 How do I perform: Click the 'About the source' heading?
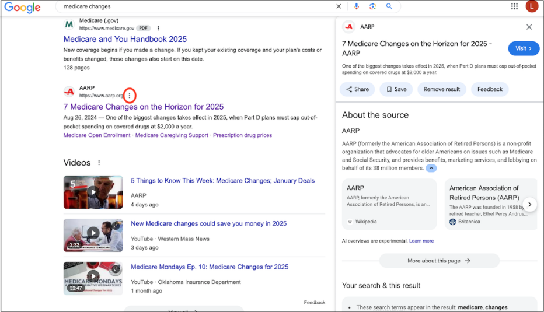pos(375,115)
